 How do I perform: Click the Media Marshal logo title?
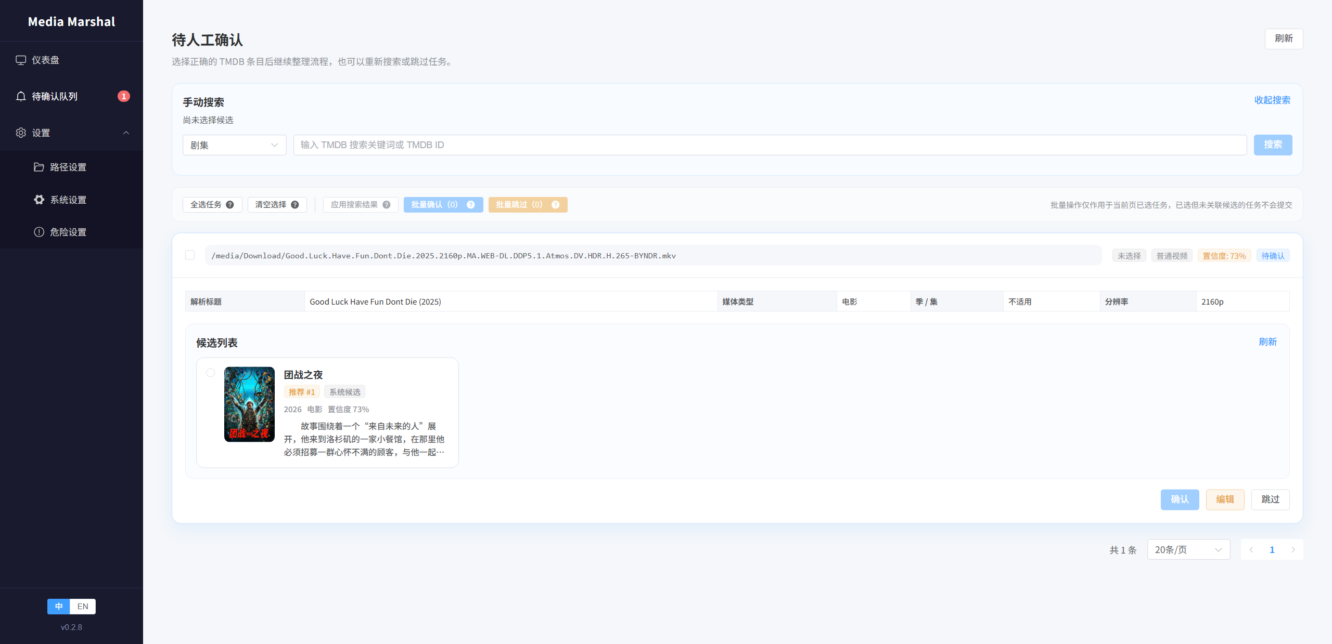click(x=71, y=21)
